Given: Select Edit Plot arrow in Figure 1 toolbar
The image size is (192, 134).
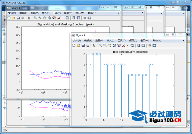Looking at the screenshot, I should point(29,18).
